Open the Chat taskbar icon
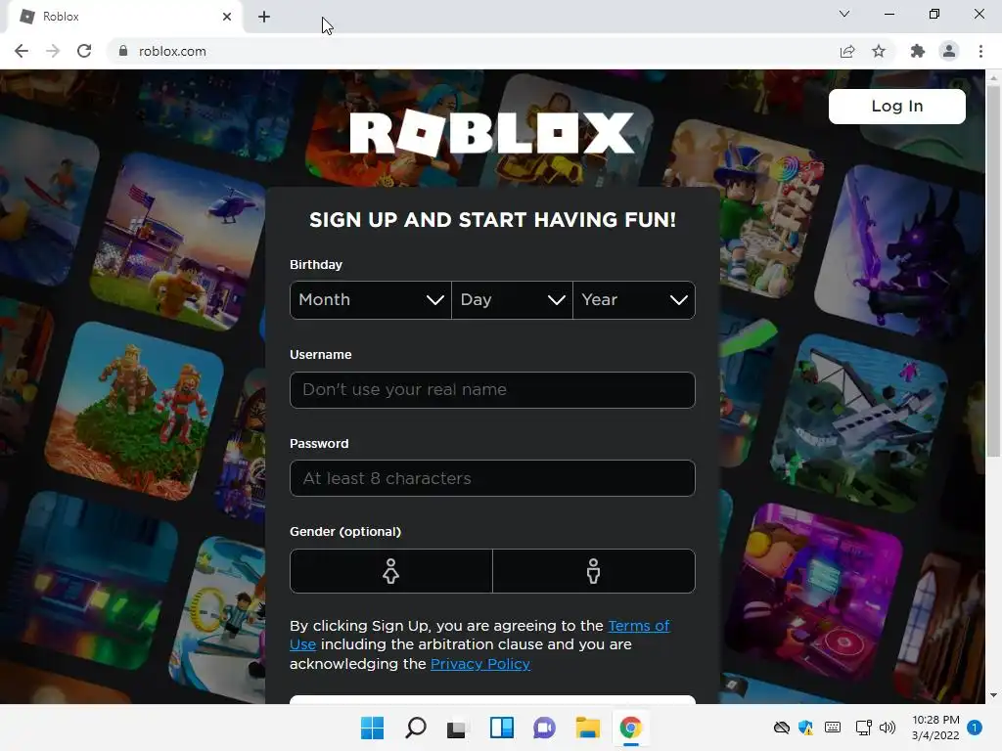 (x=544, y=728)
